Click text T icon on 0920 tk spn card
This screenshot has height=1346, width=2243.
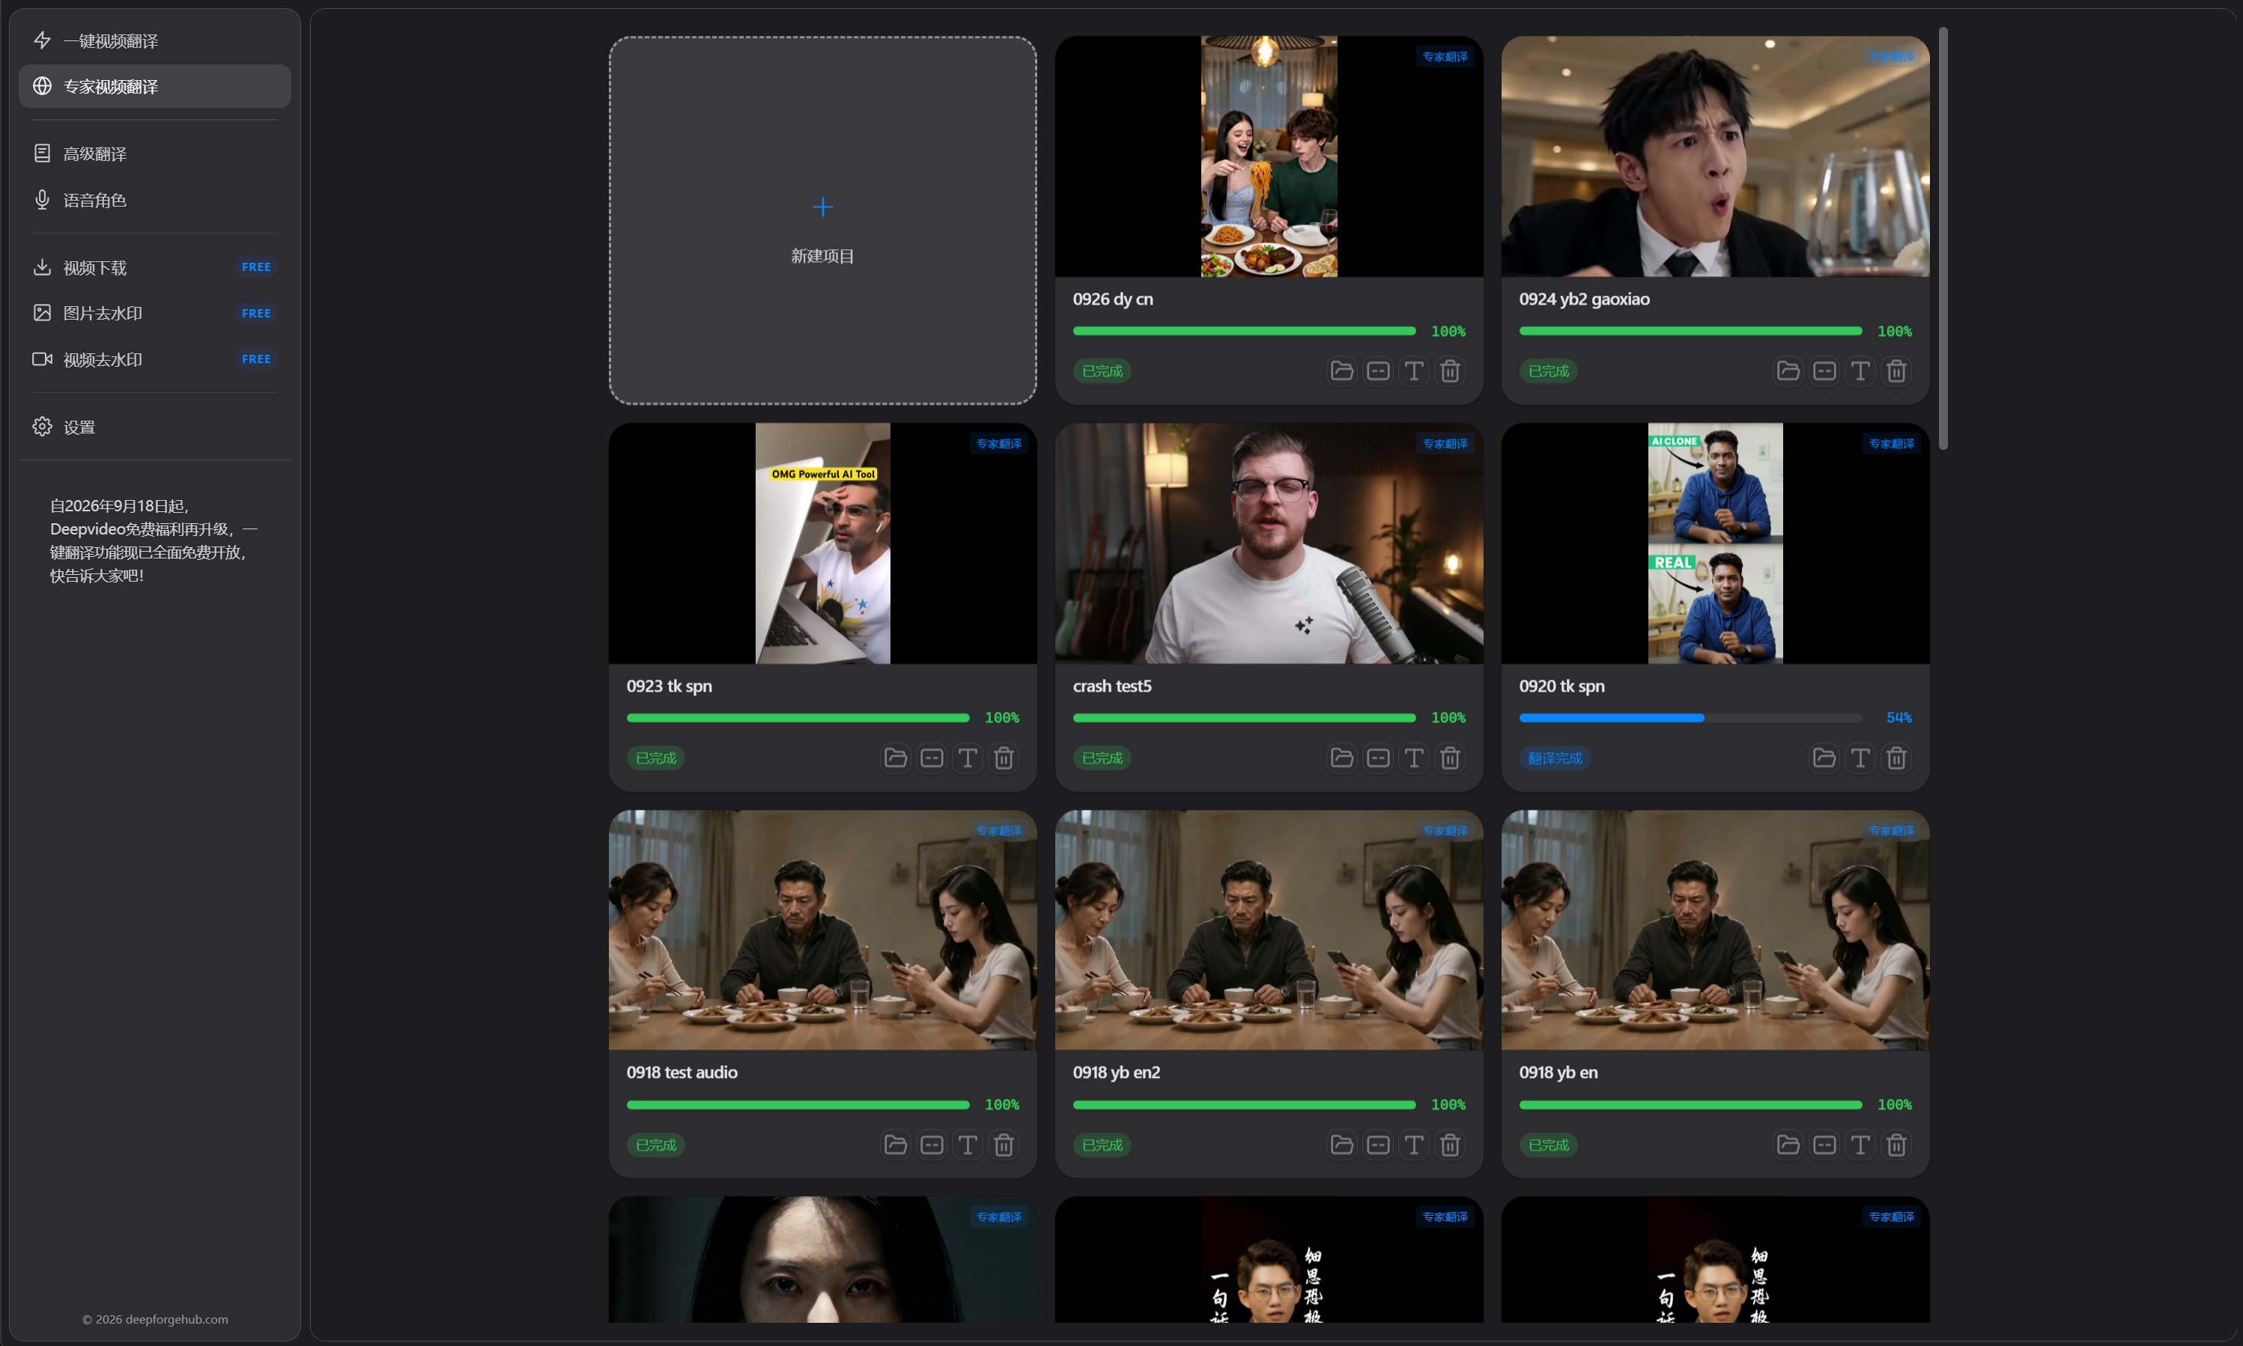(x=1860, y=758)
